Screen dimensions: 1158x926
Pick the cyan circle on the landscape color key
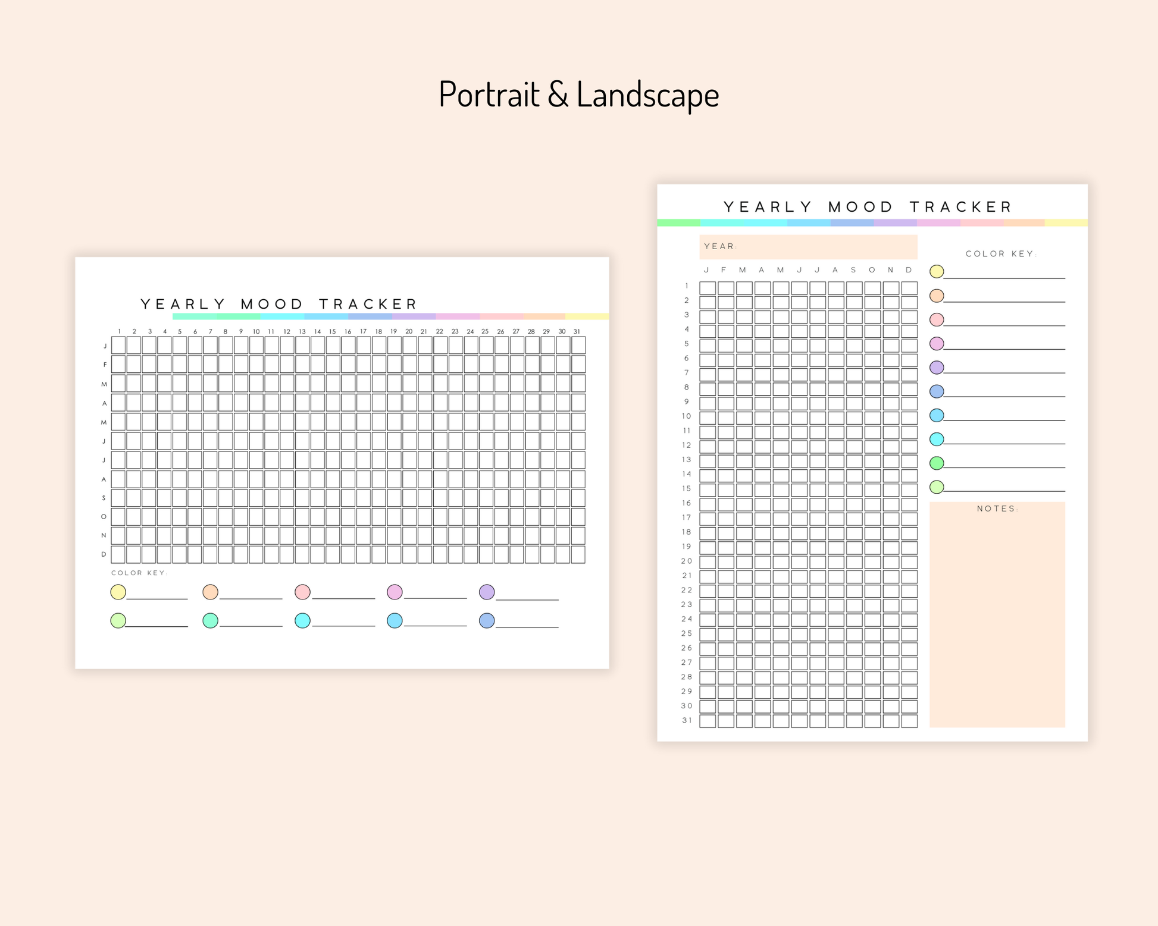302,620
